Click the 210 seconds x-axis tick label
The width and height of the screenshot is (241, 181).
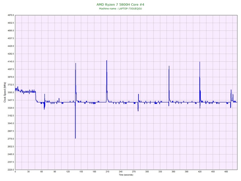coord(108,172)
